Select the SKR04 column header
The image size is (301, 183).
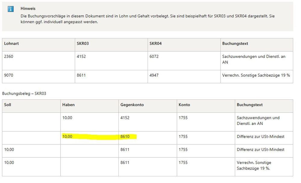pos(155,44)
